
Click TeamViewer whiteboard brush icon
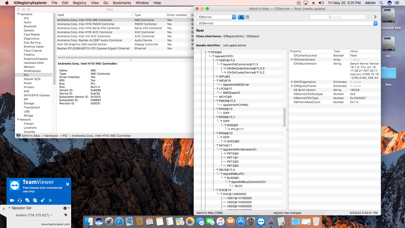point(43,200)
